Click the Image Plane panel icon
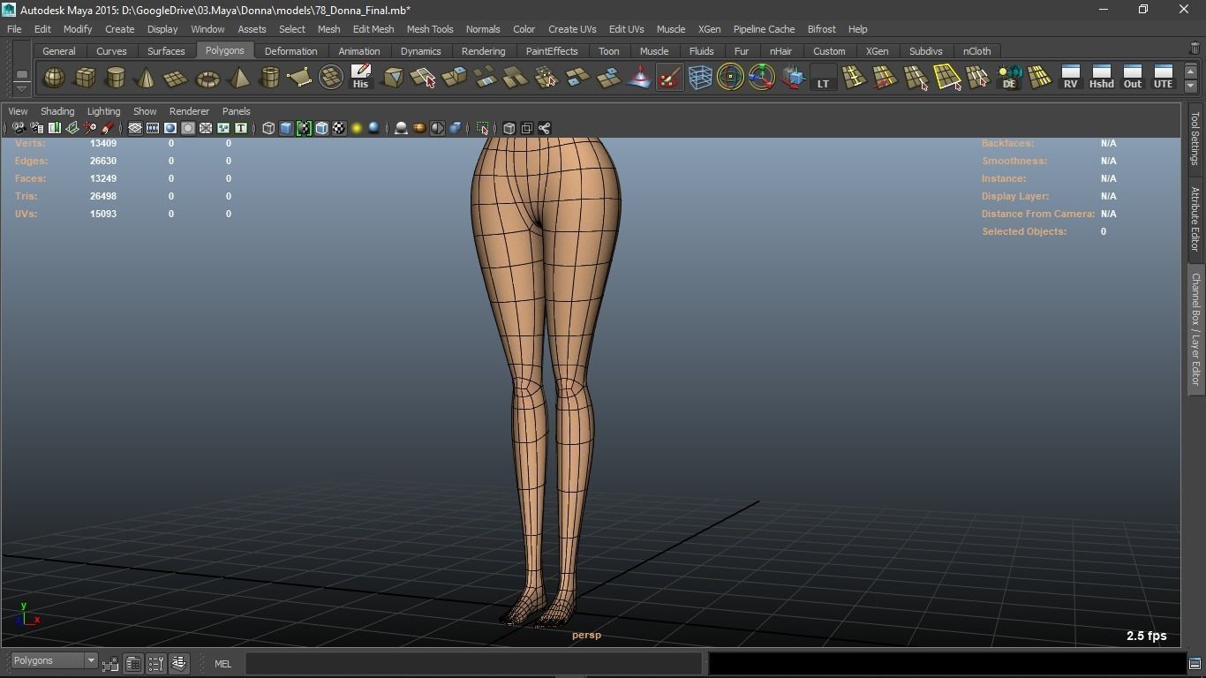The height and width of the screenshot is (678, 1206). (72, 128)
